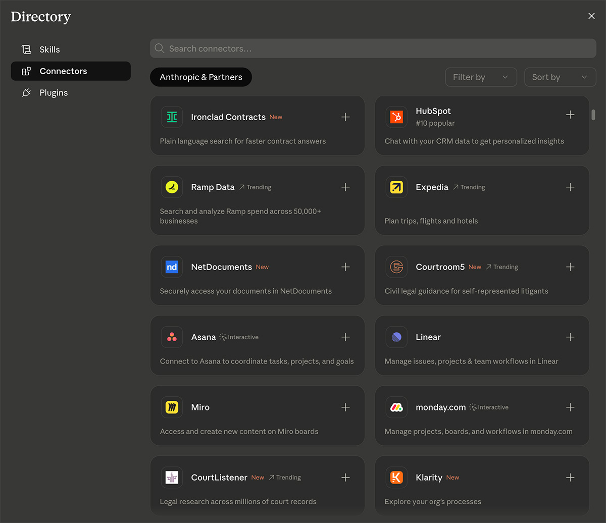Click the Expedia connector name
Viewport: 606px width, 523px height.
[x=432, y=187]
